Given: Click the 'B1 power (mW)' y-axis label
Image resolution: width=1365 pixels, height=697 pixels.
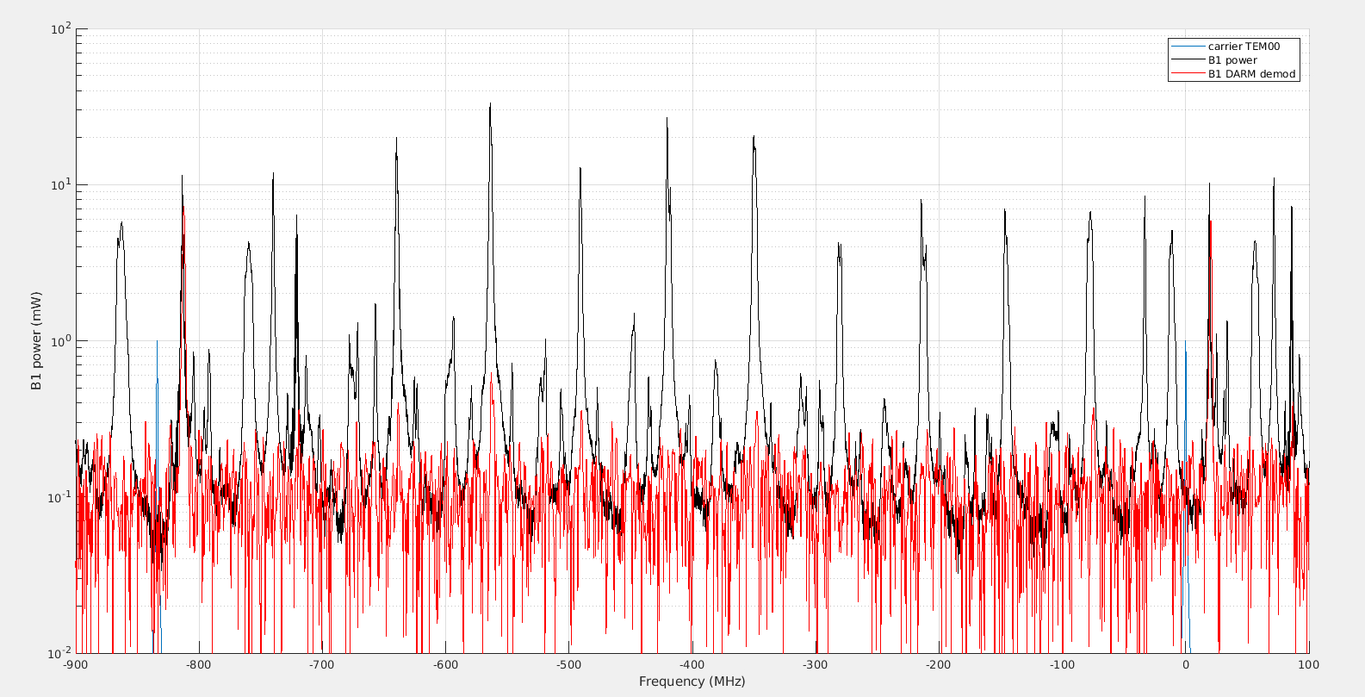Looking at the screenshot, I should tap(37, 341).
